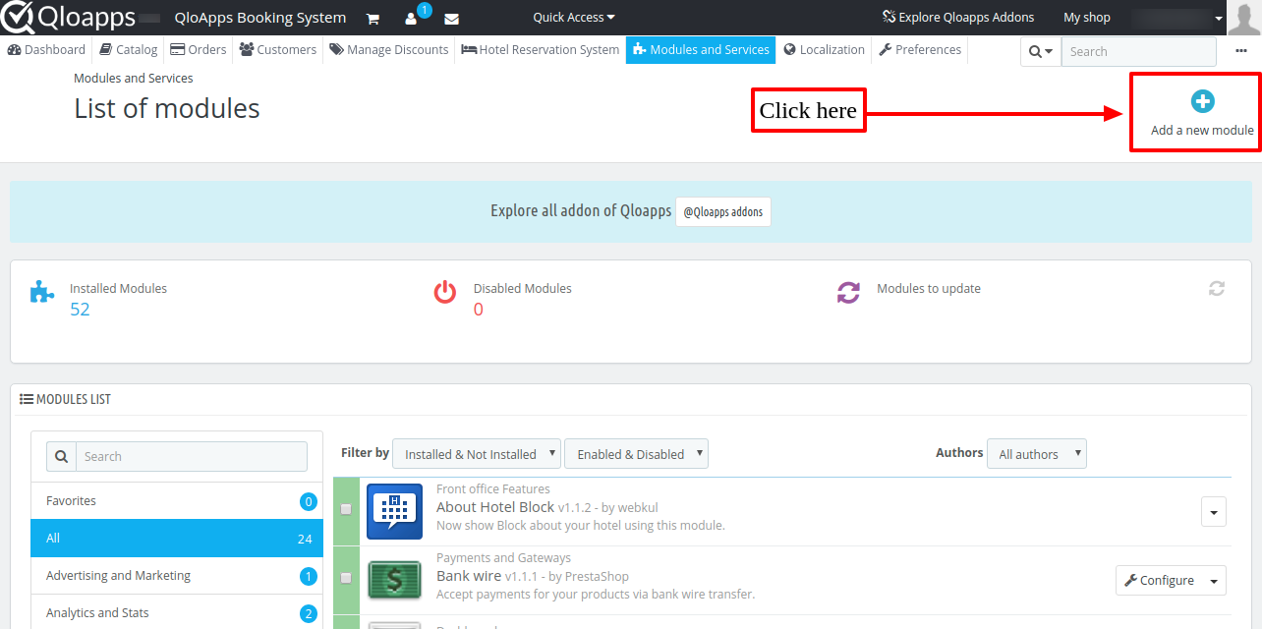
Task: Expand the About Hotel Block actions caret
Action: [1214, 512]
